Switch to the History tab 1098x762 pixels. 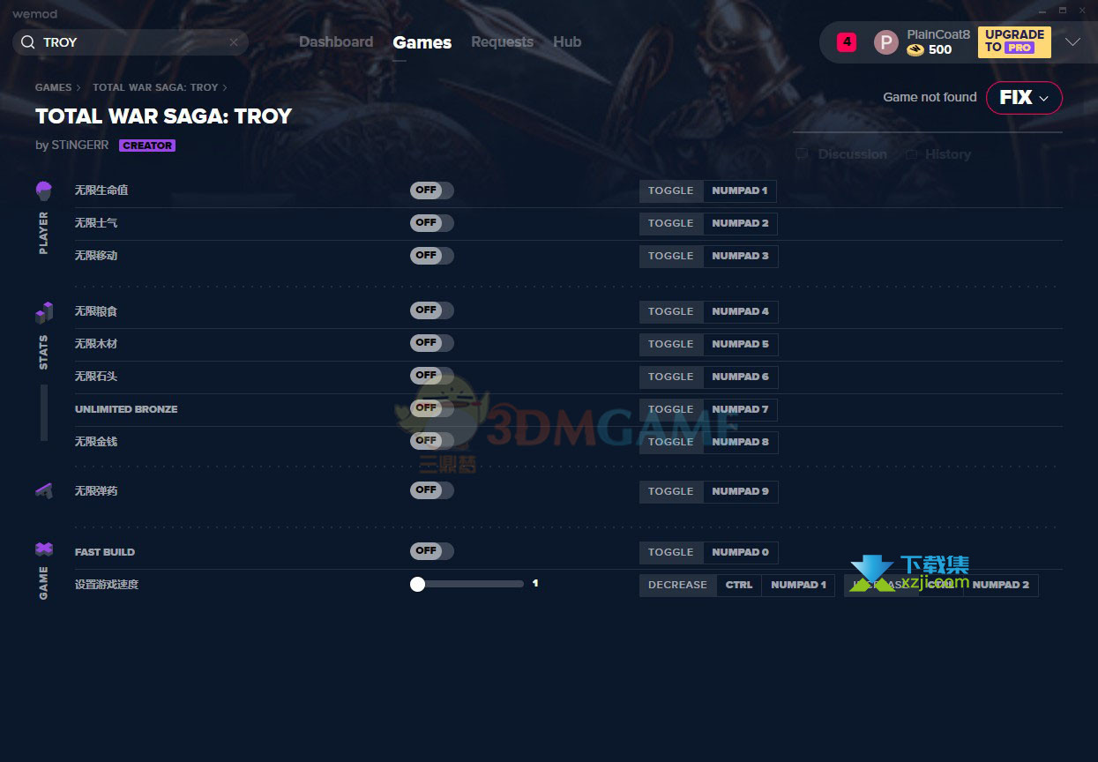(x=947, y=154)
